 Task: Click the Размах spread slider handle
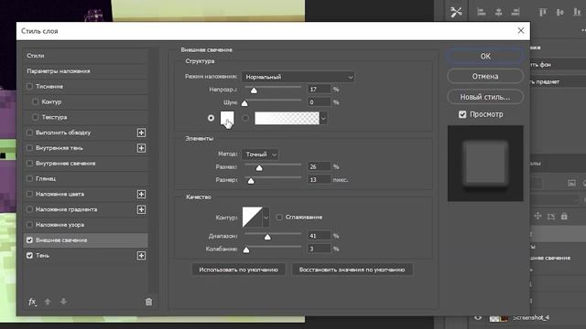(x=259, y=168)
